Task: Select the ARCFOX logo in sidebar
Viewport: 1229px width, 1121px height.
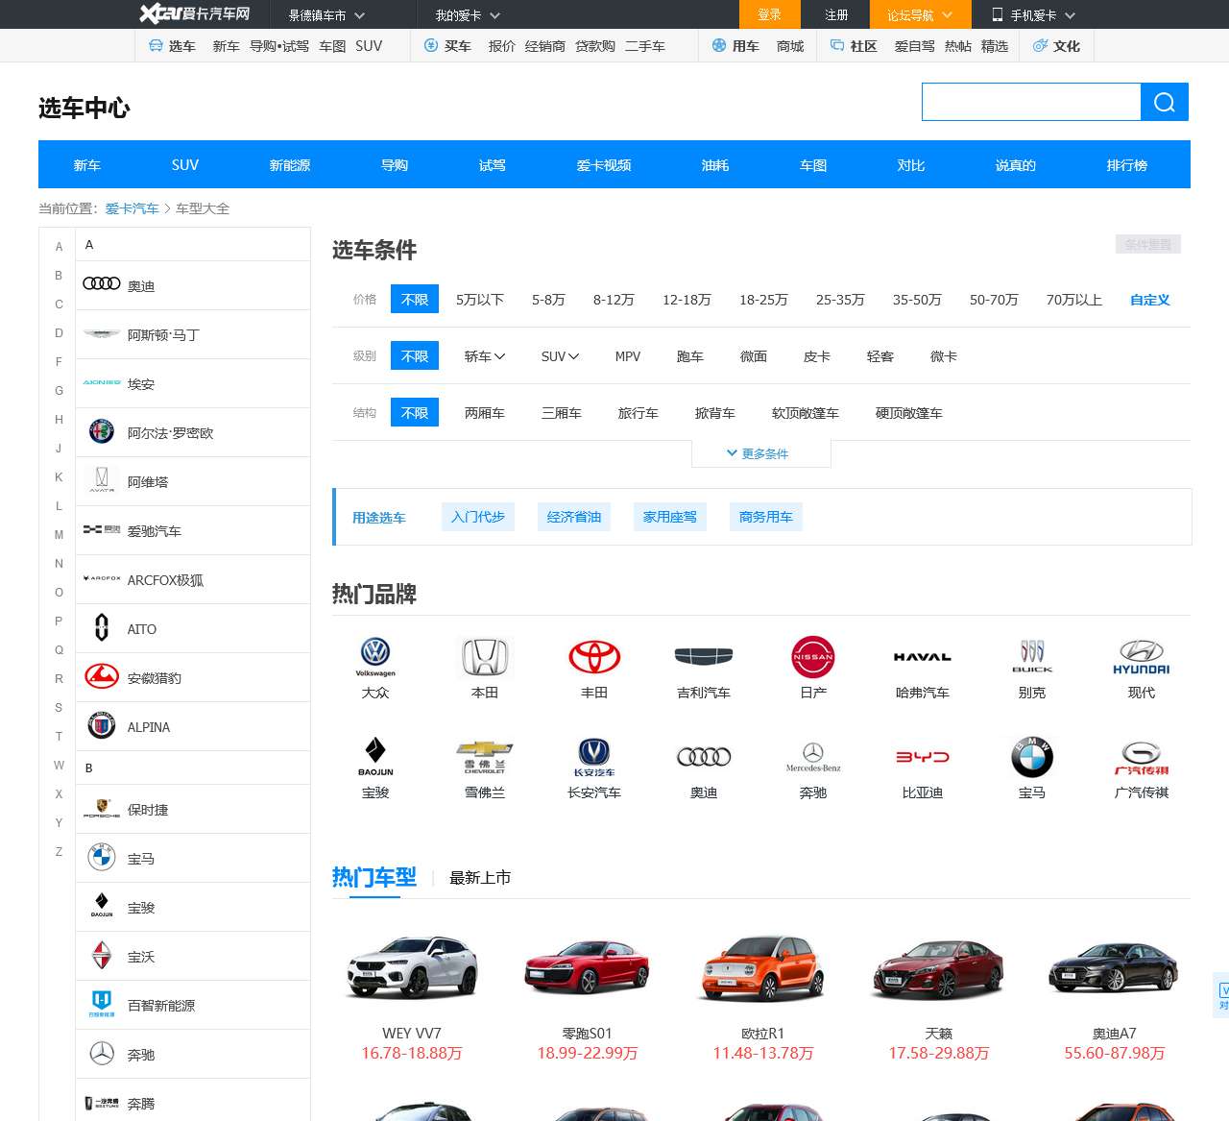Action: (x=101, y=579)
